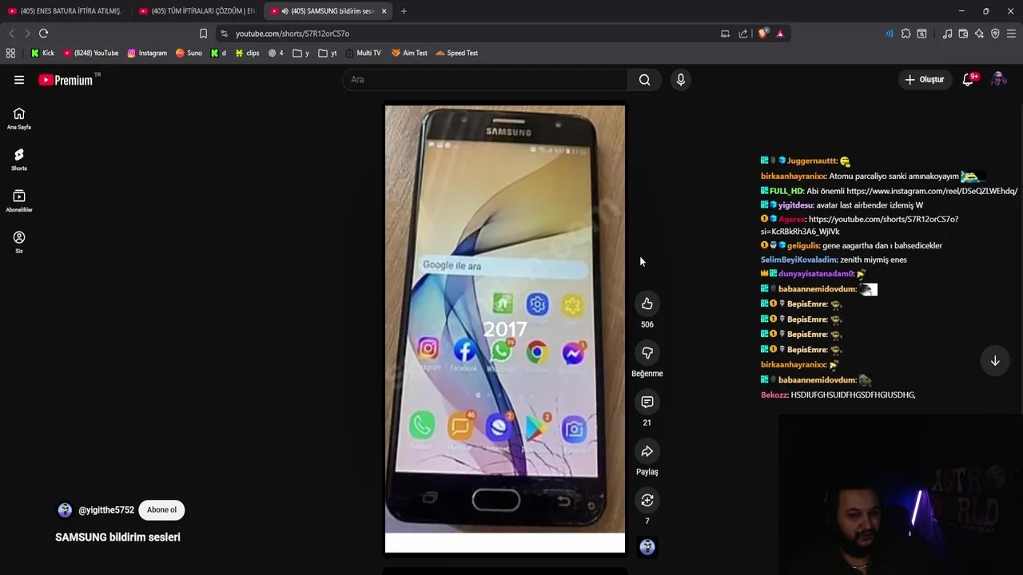
Task: Click username Bekozz in chat
Action: (774, 395)
